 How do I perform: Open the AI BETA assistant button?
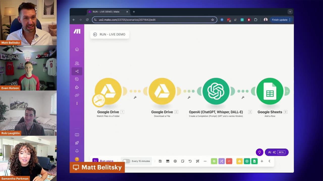click(277, 152)
